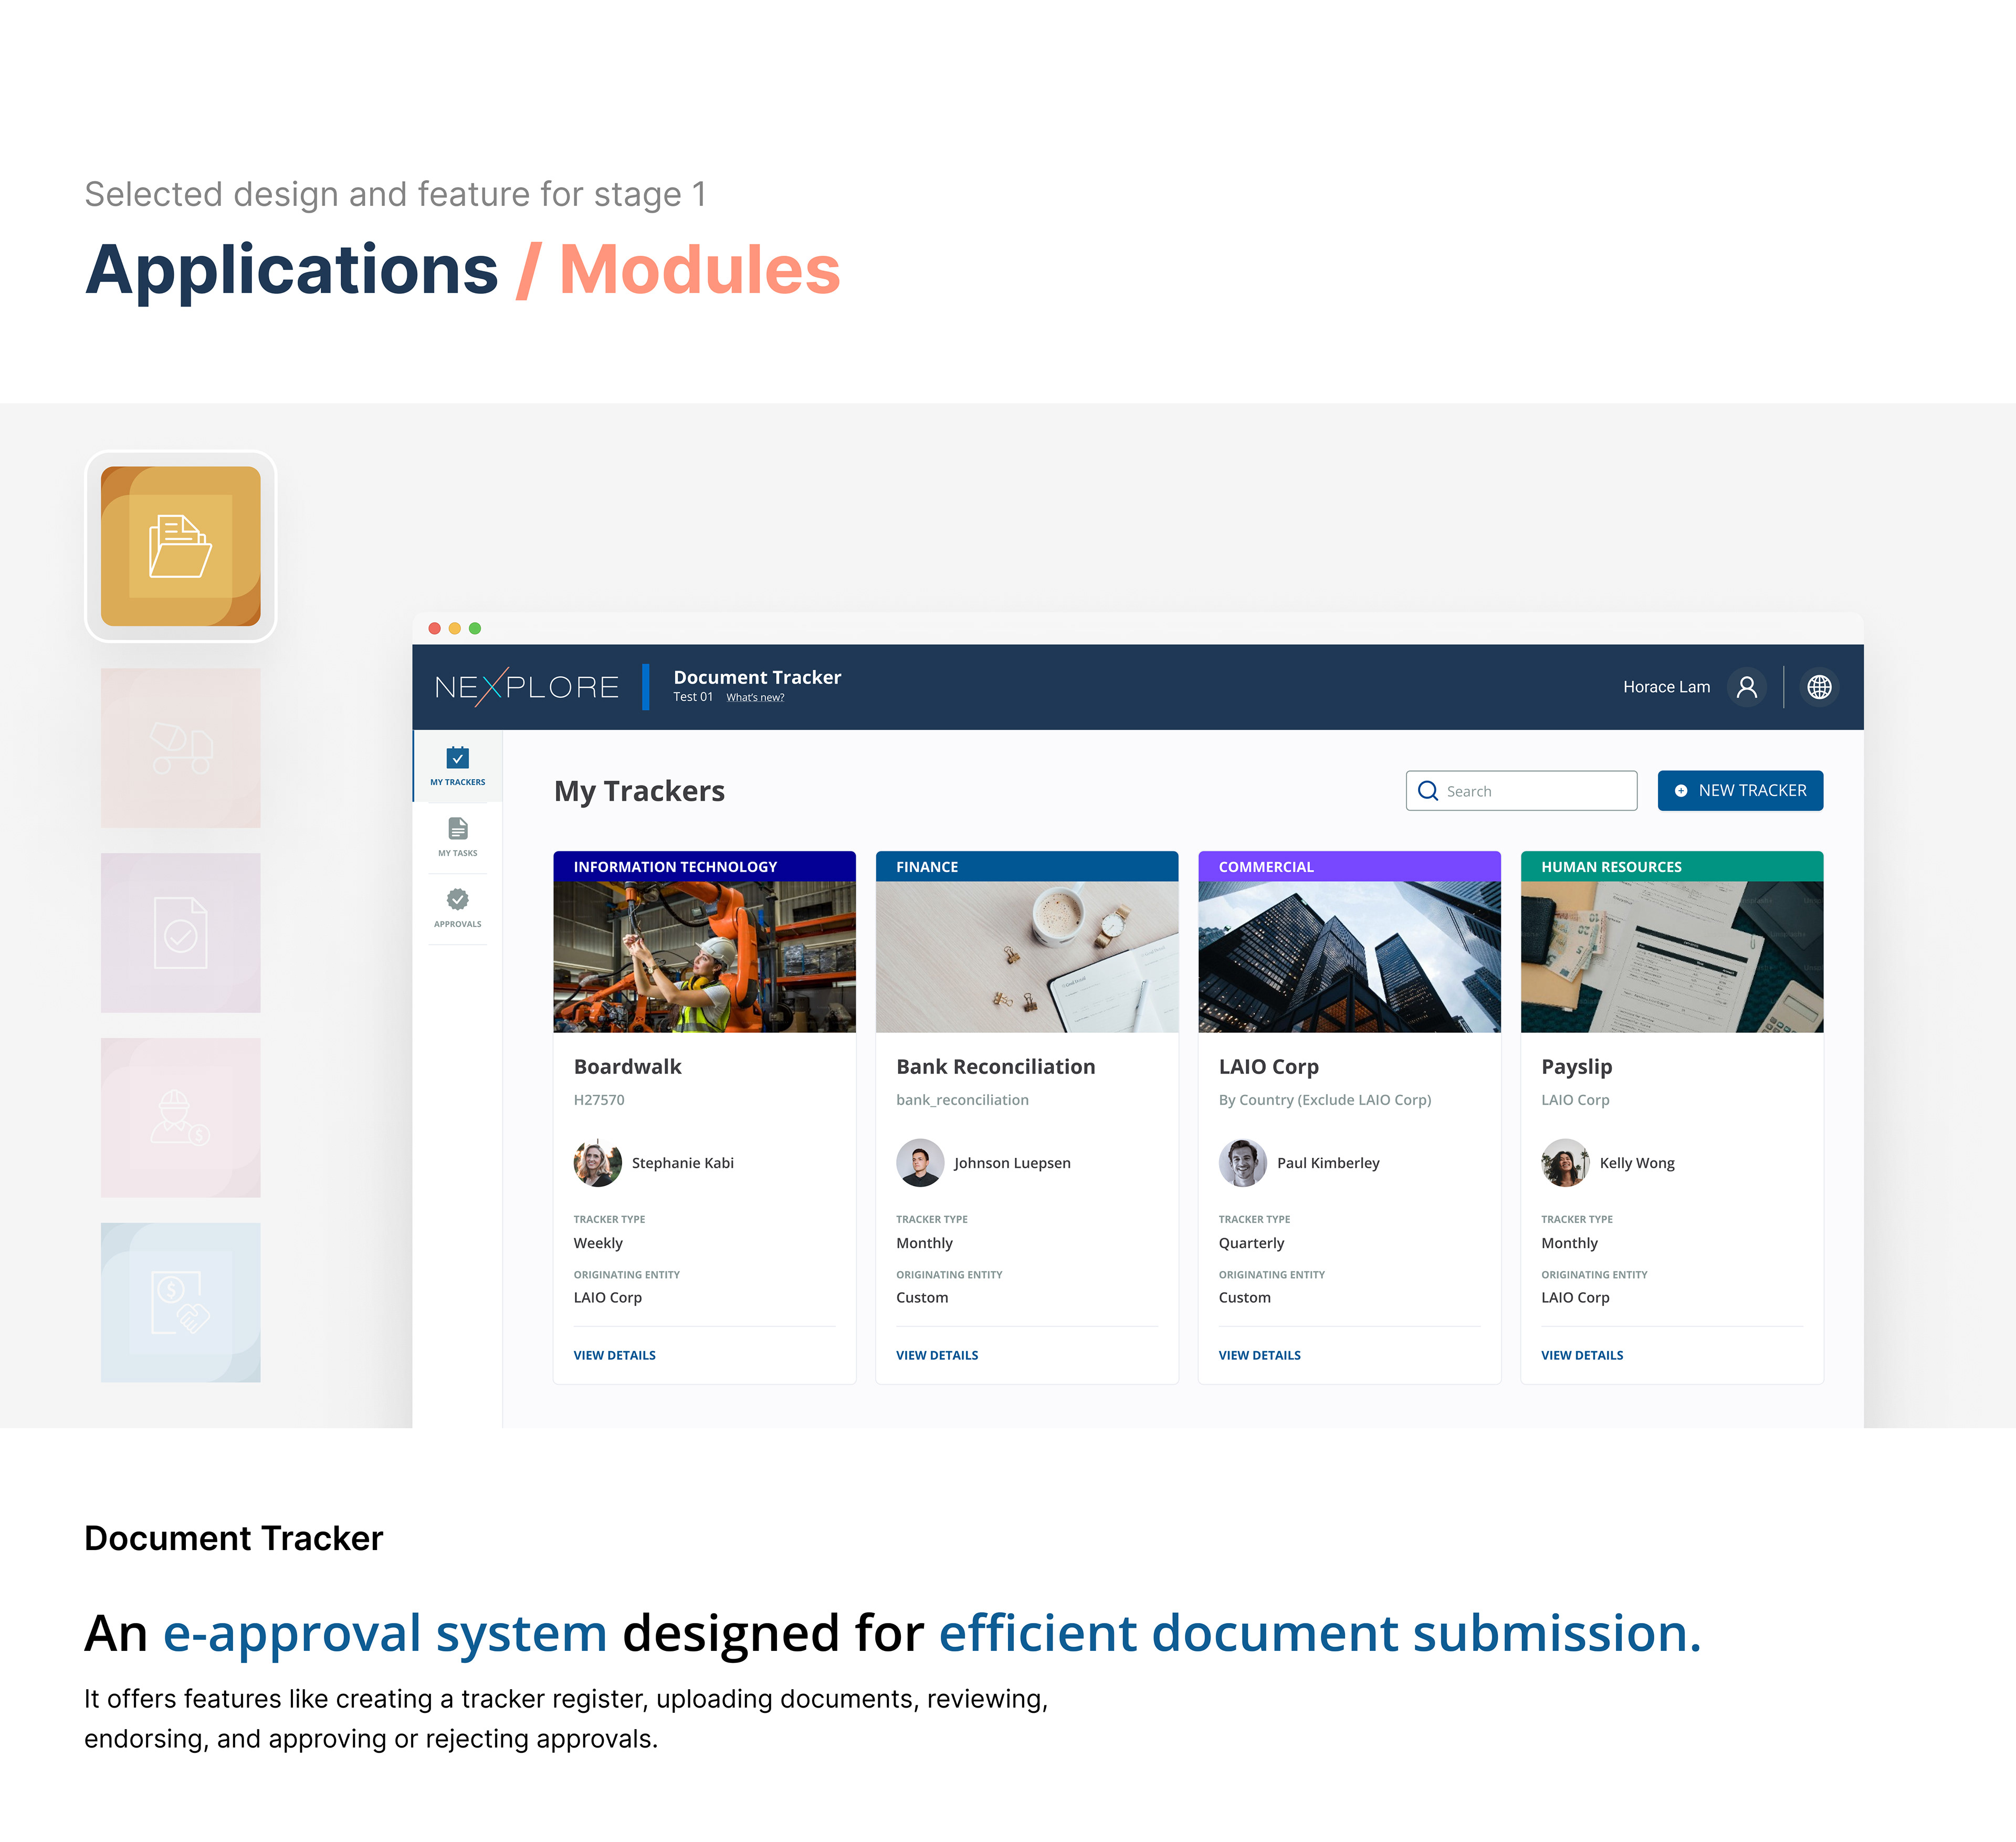
Task: View details of Payslip tracker
Action: (x=1581, y=1355)
